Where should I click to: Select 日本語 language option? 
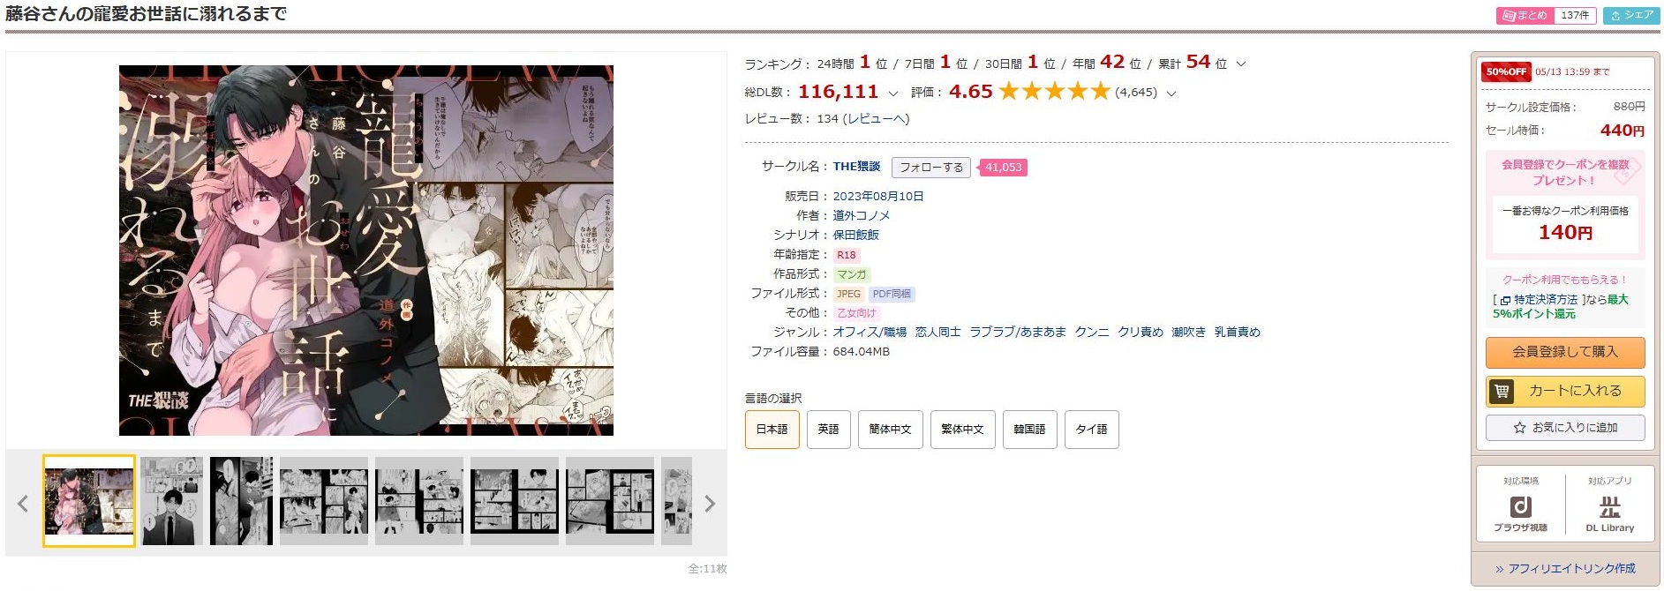pyautogui.click(x=772, y=430)
